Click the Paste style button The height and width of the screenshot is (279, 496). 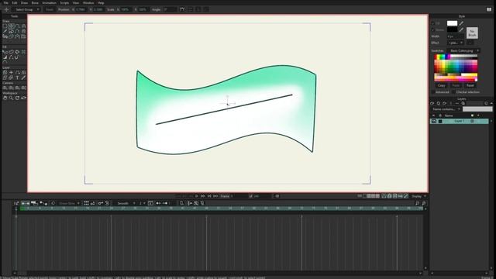456,85
